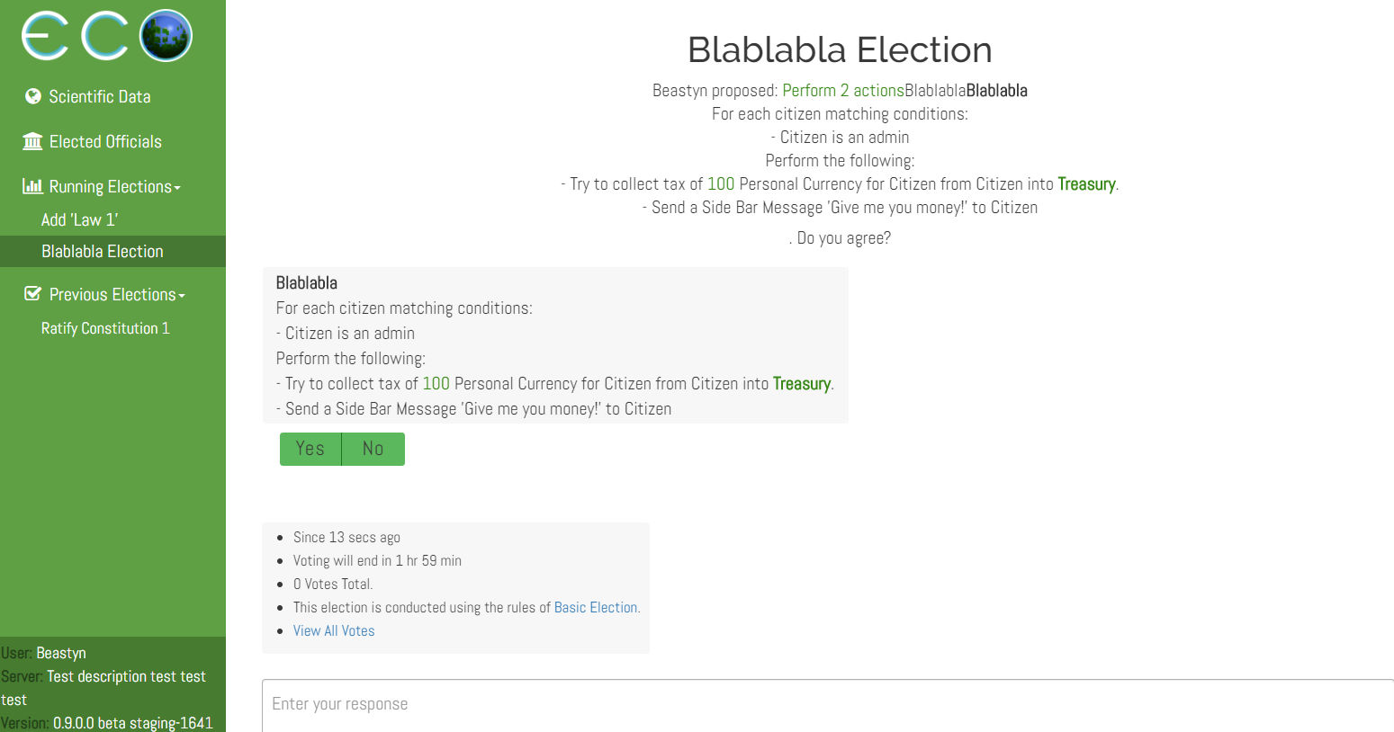Click the bar chart icon for Running Elections

(32, 186)
